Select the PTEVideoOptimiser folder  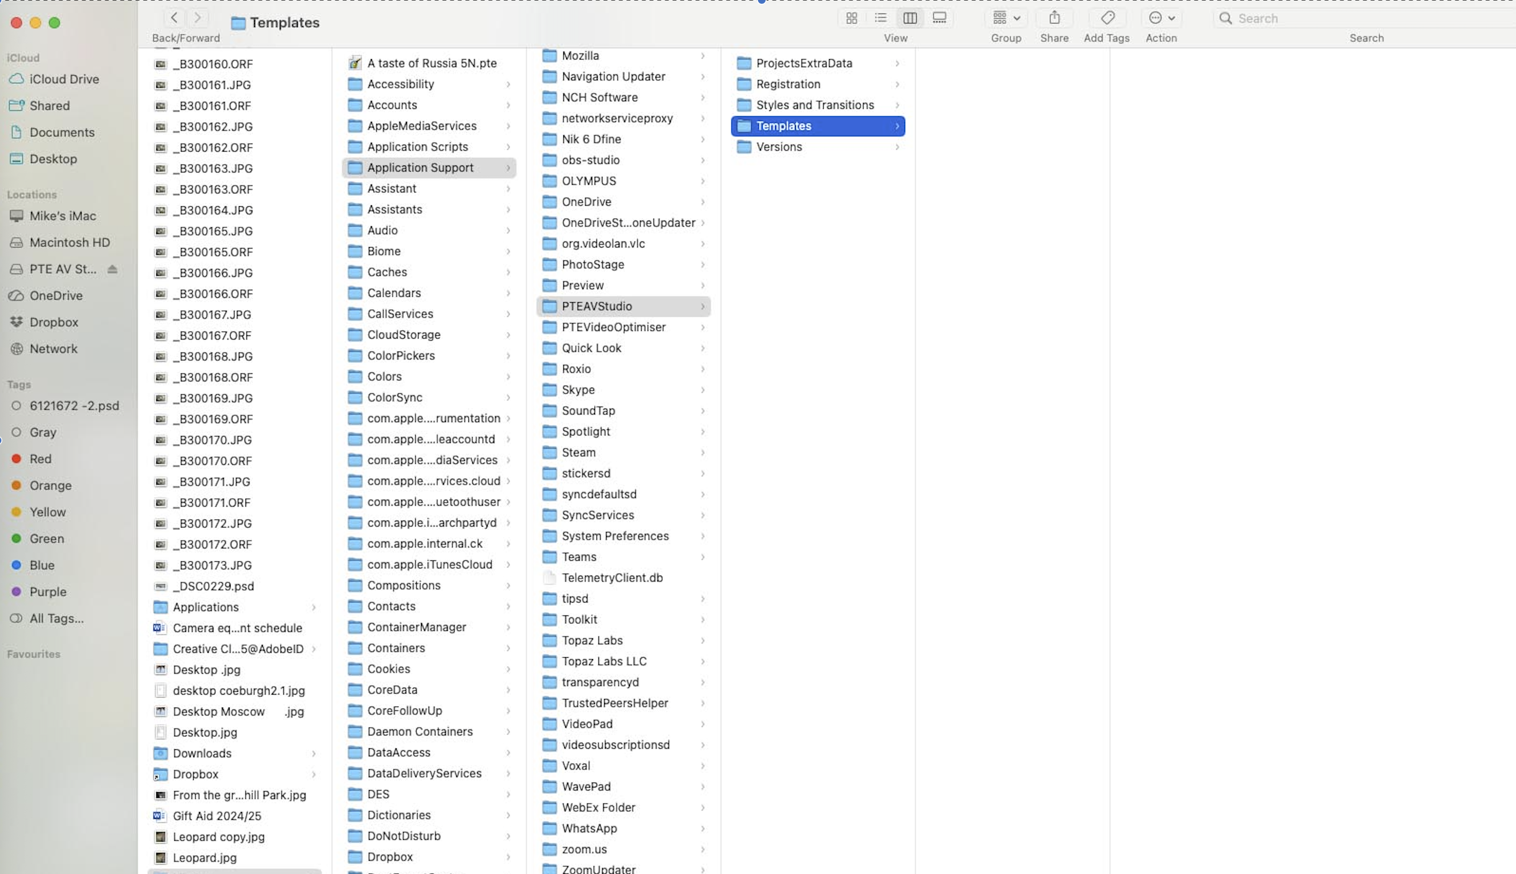click(613, 327)
